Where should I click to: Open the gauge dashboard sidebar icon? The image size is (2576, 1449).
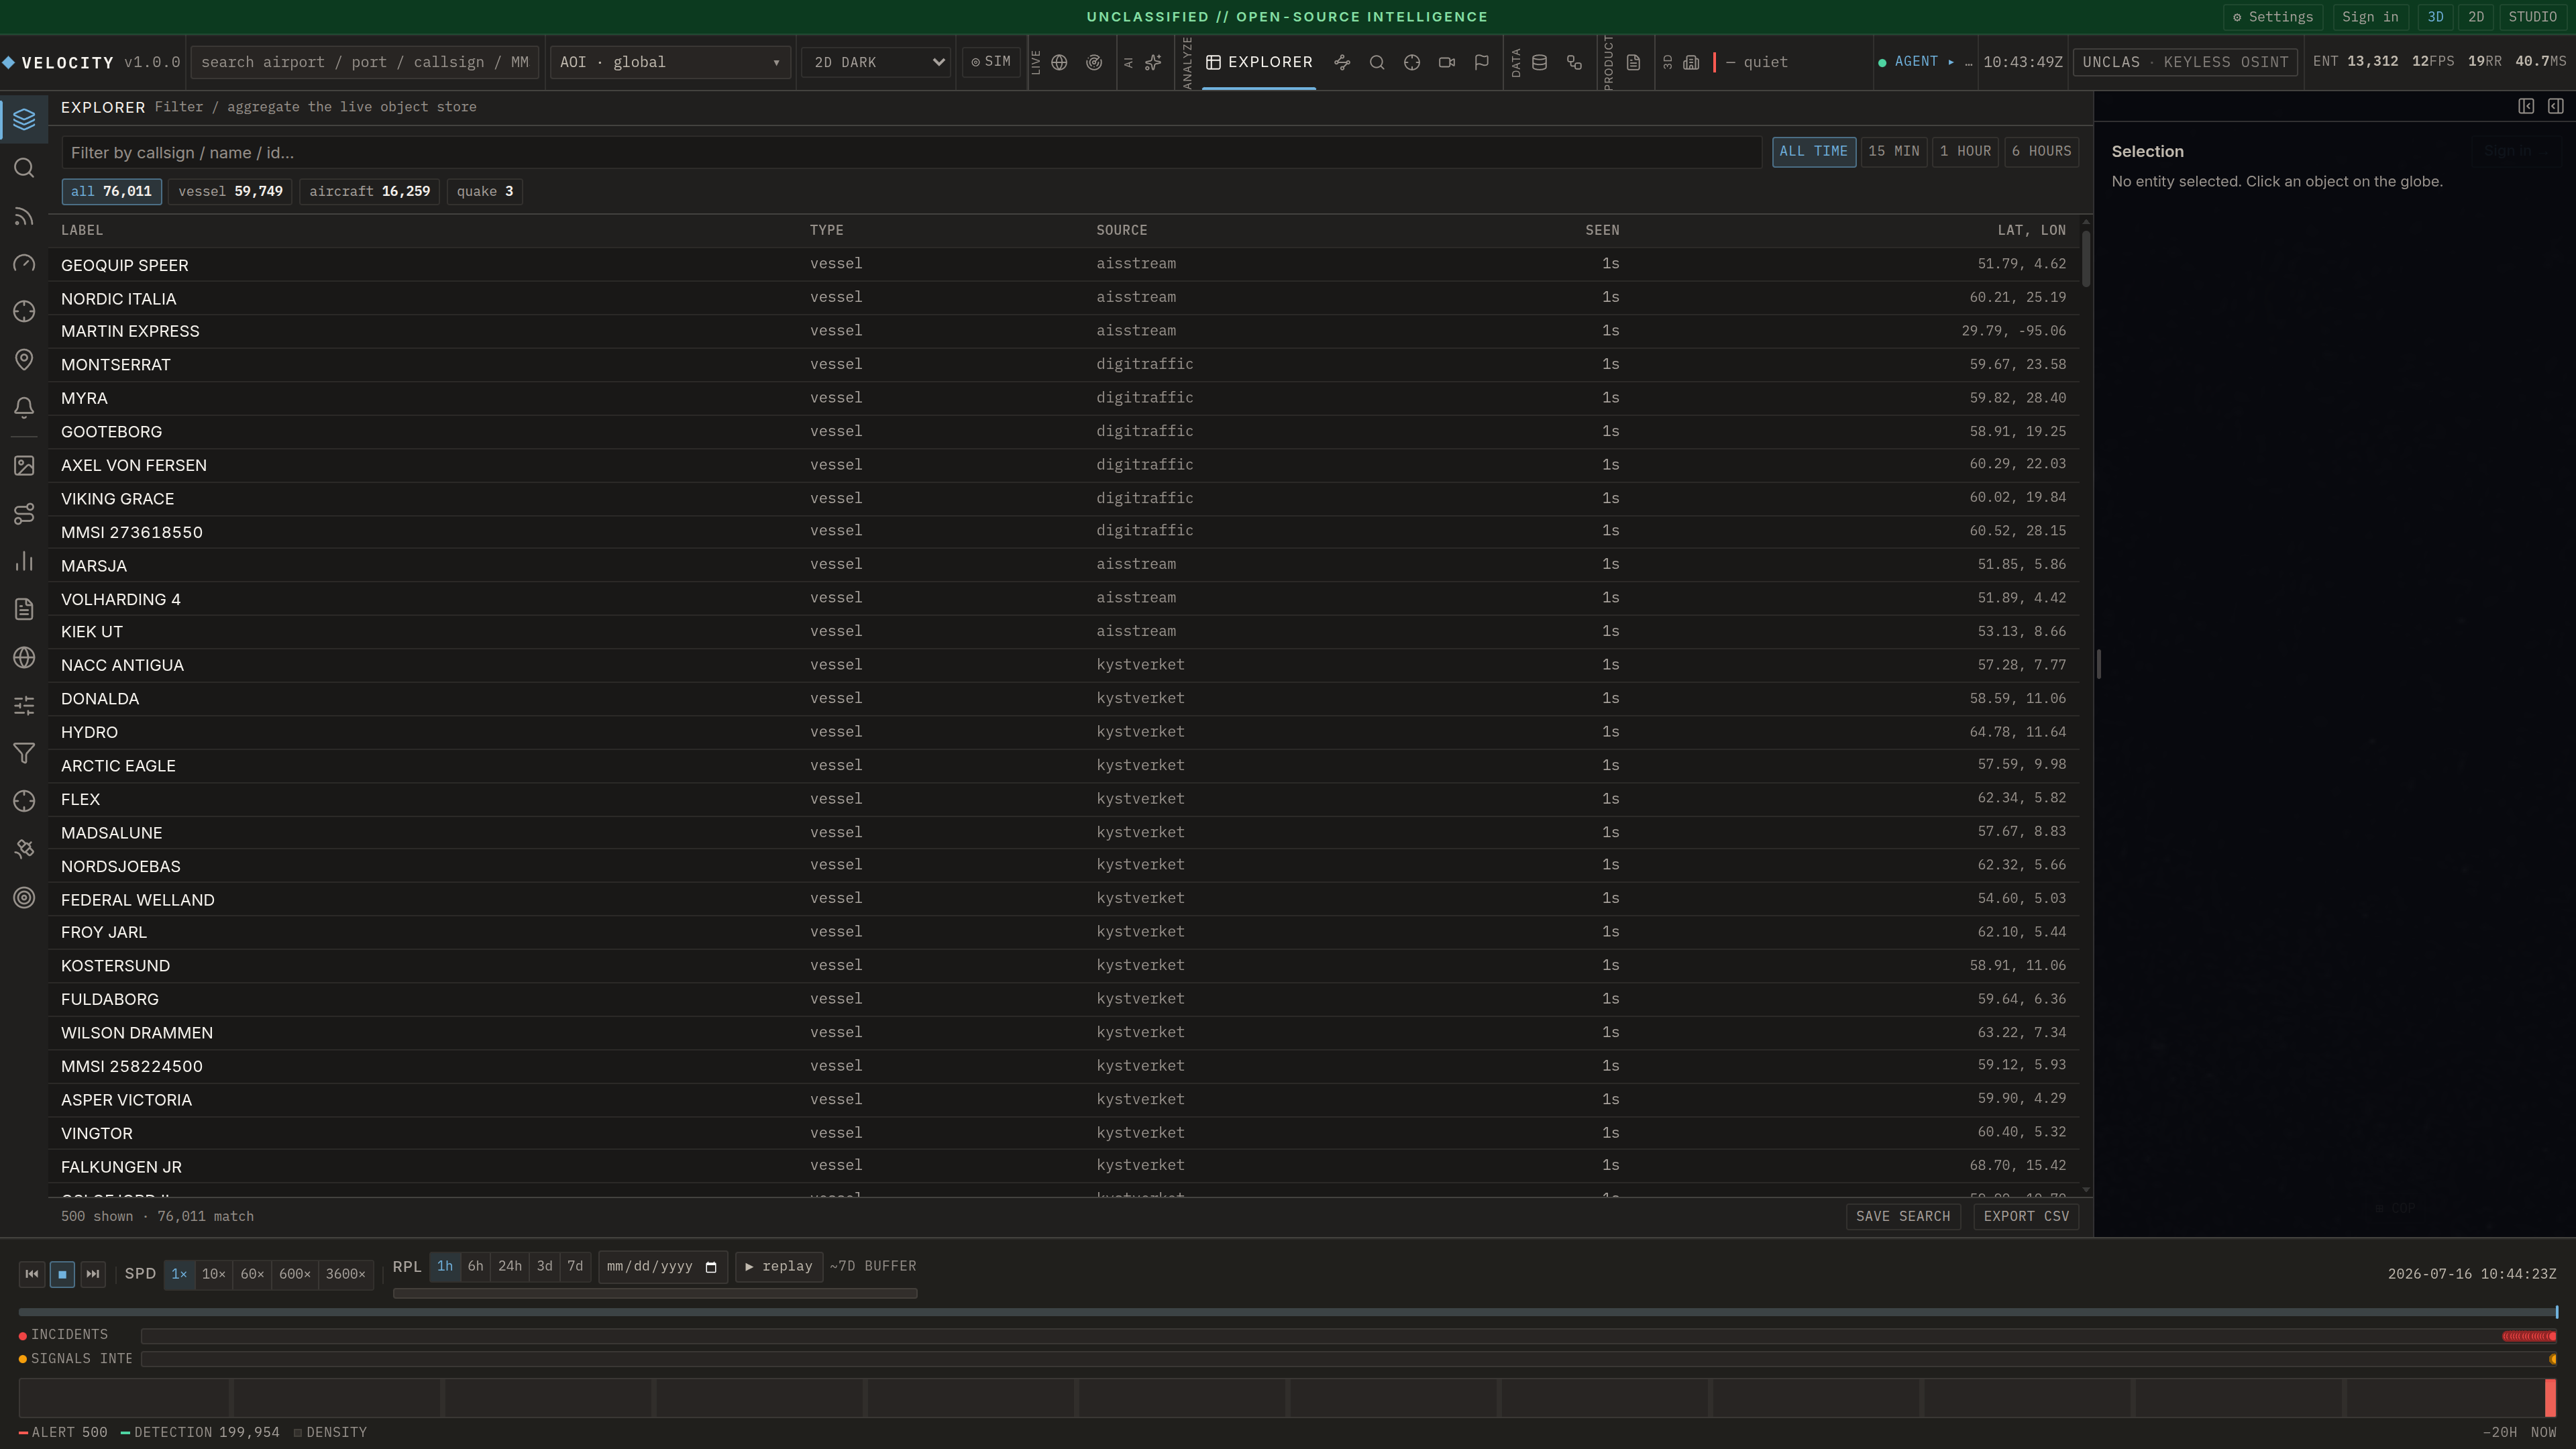[24, 264]
